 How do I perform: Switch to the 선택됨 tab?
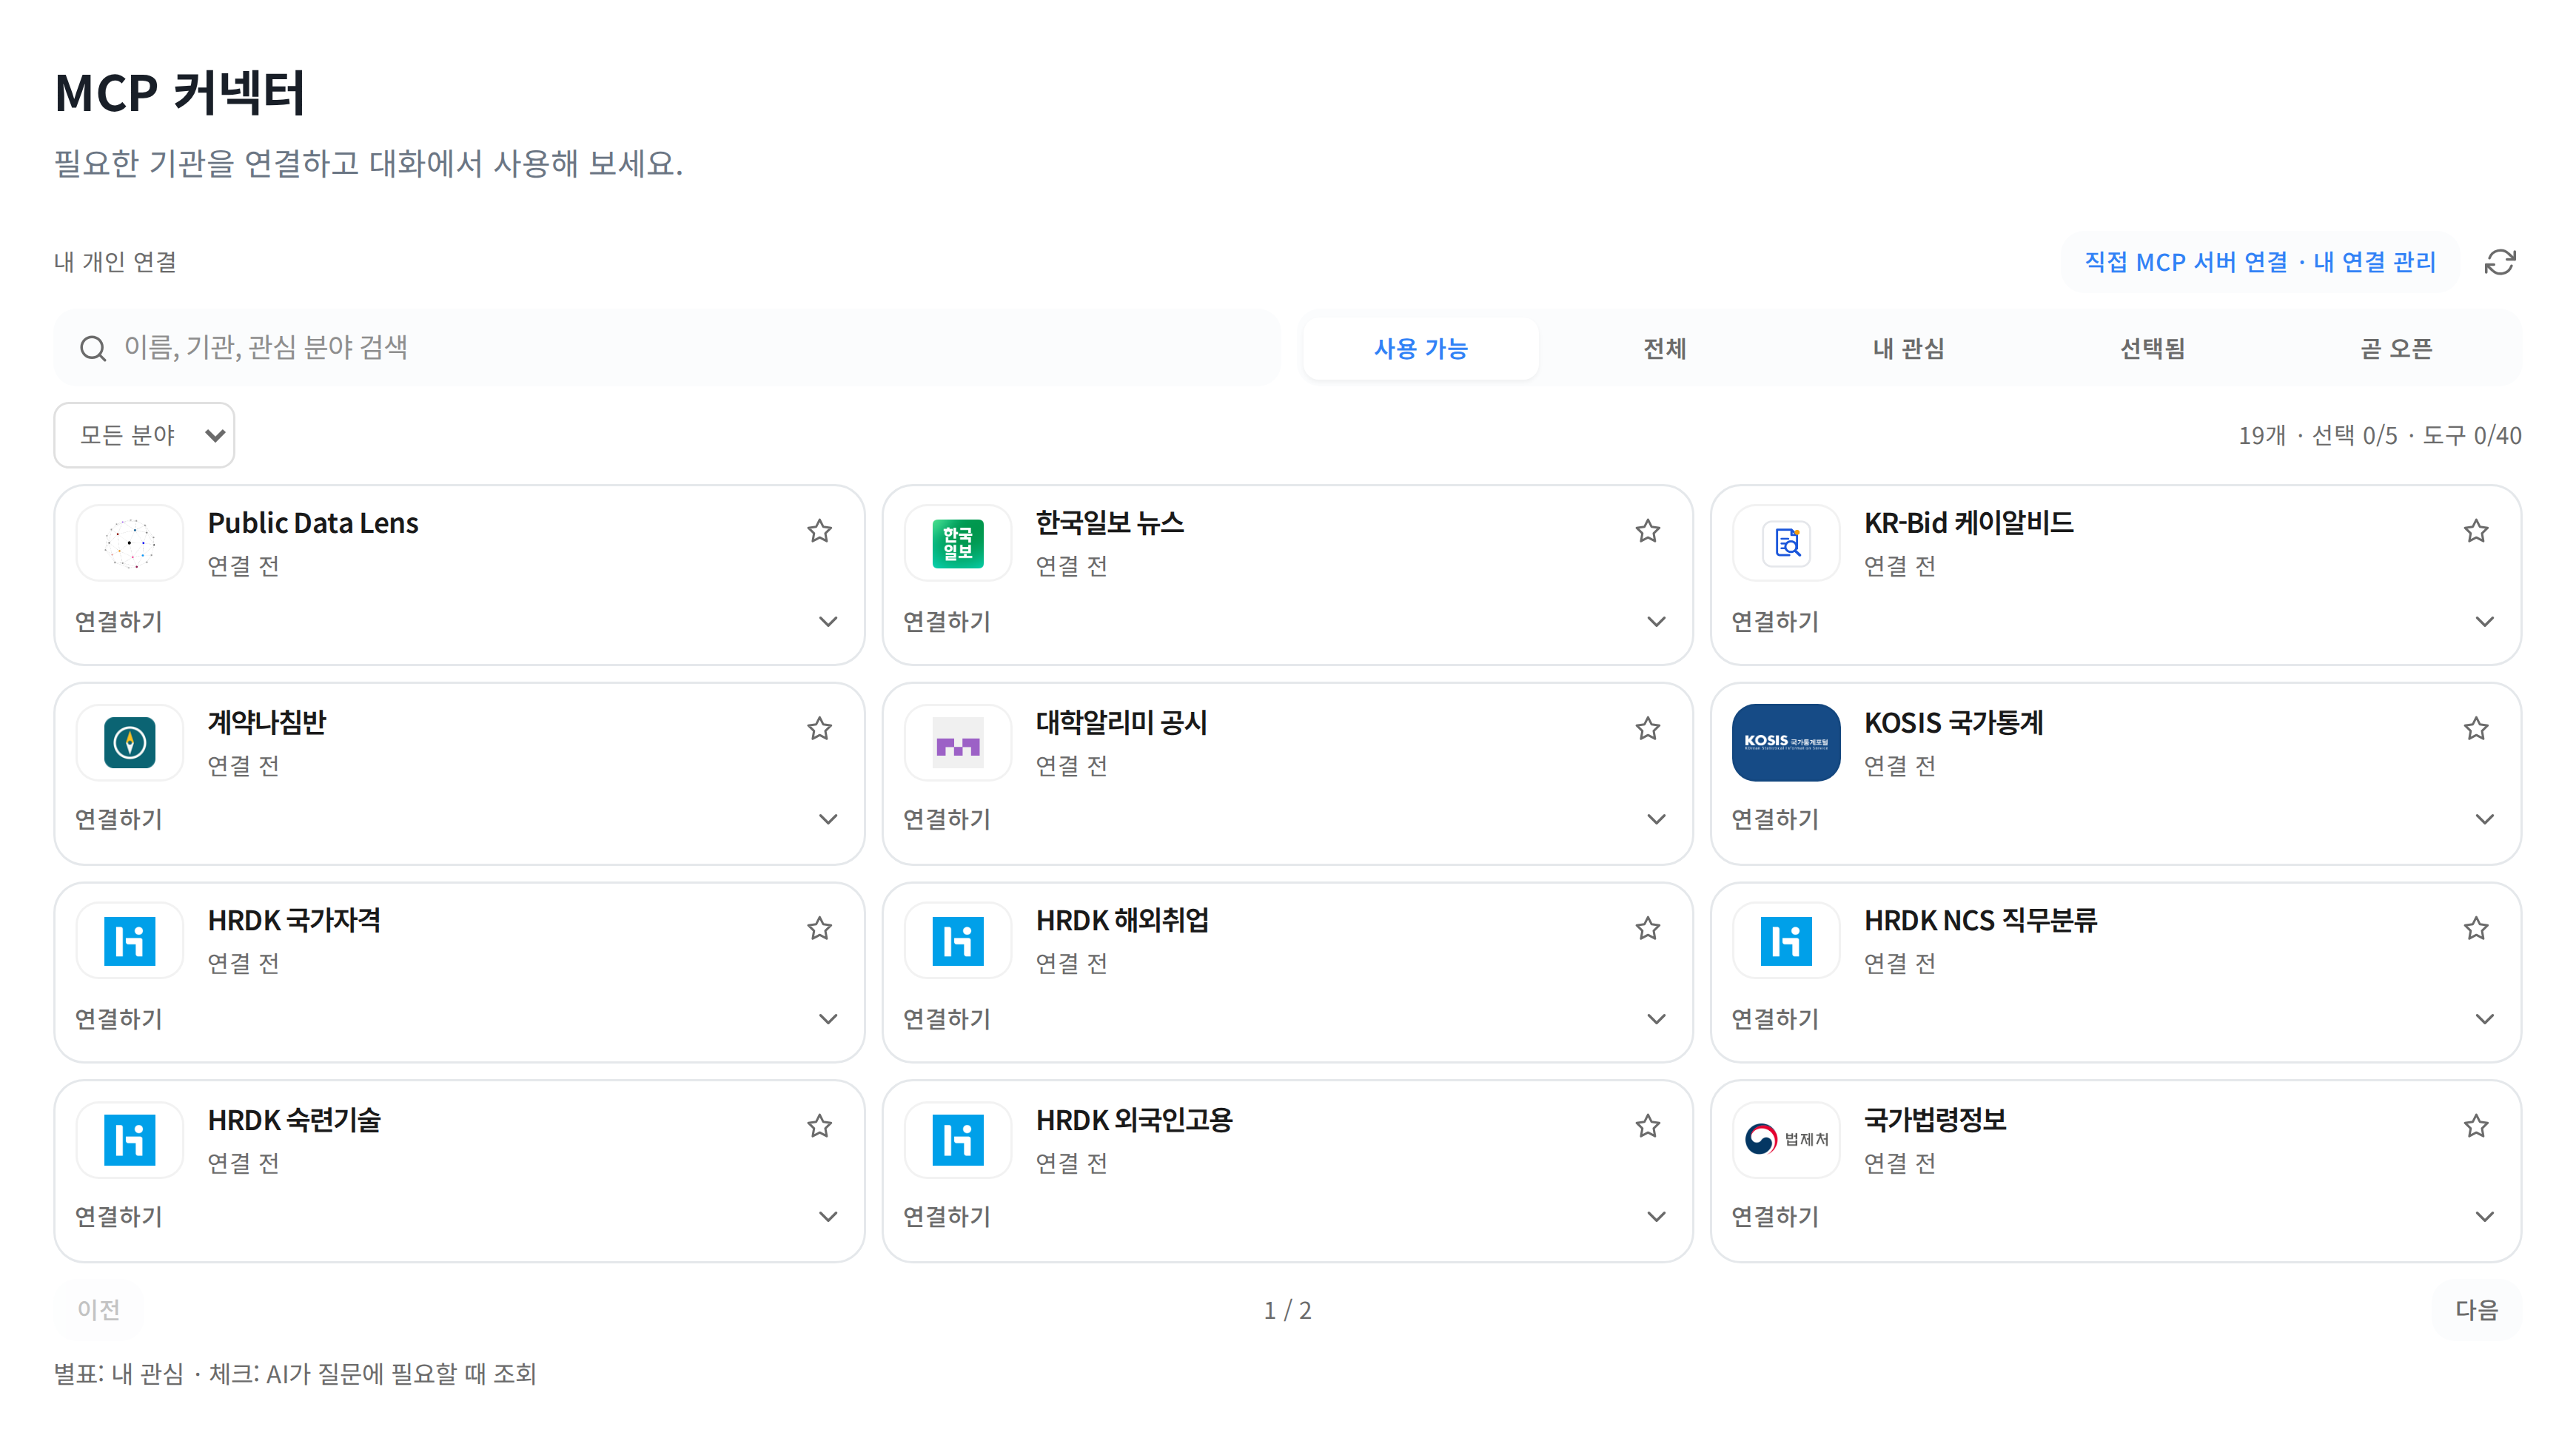point(2152,349)
